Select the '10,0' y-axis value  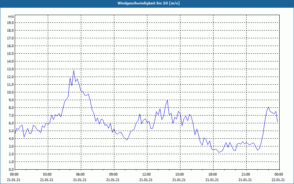(10, 92)
